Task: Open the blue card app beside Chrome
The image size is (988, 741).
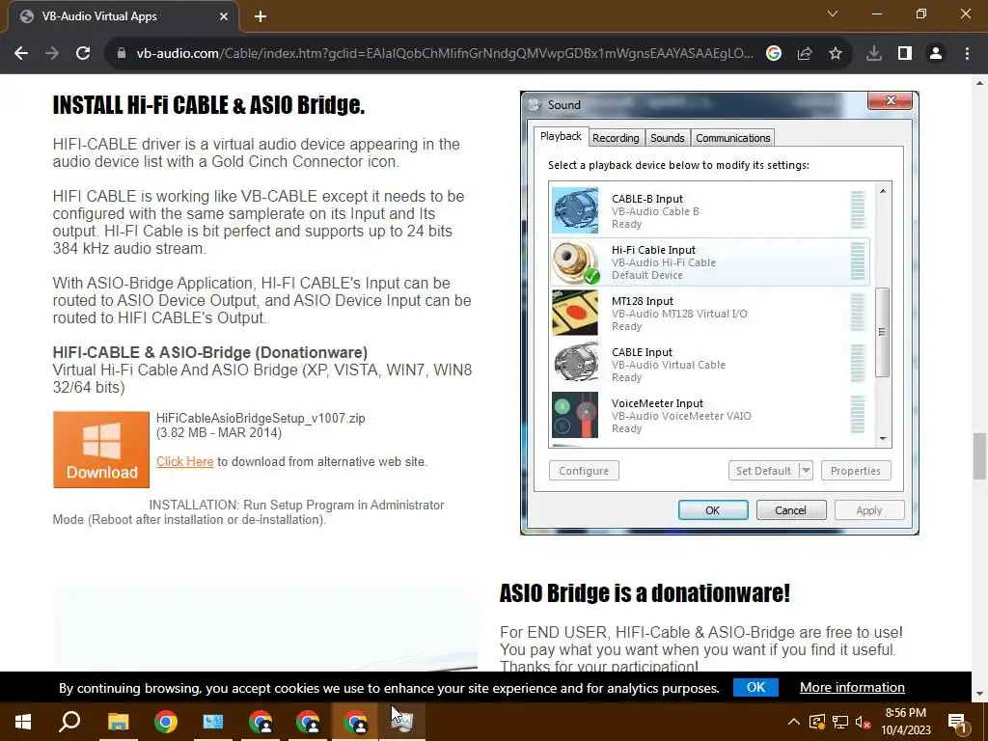Action: point(213,722)
